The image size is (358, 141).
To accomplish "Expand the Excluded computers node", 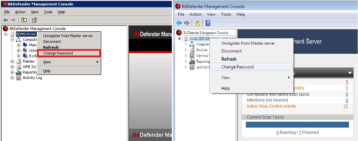I will pyautogui.click(x=19, y=56).
